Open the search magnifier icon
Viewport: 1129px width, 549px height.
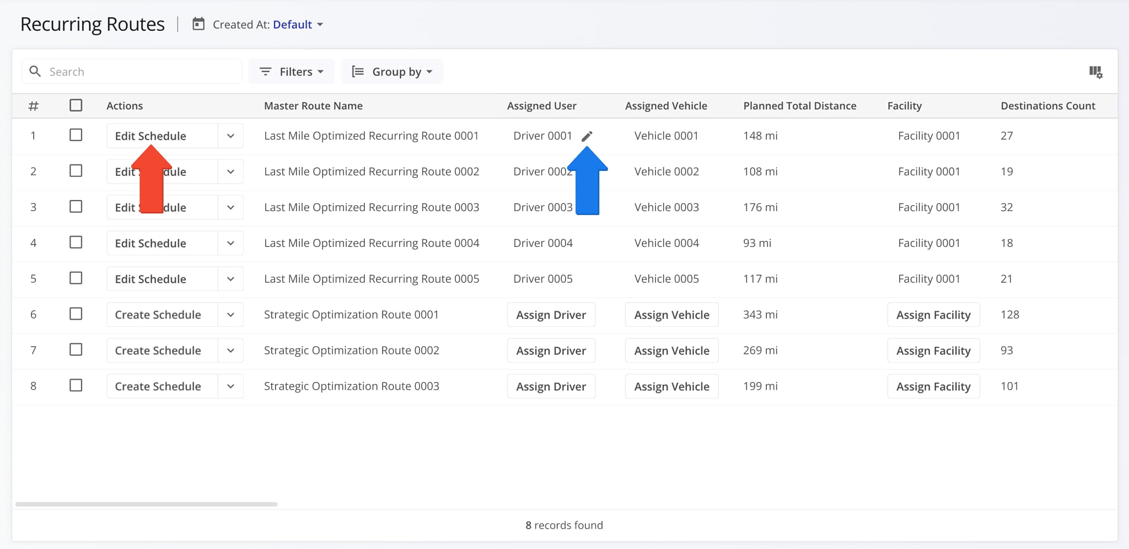click(35, 71)
